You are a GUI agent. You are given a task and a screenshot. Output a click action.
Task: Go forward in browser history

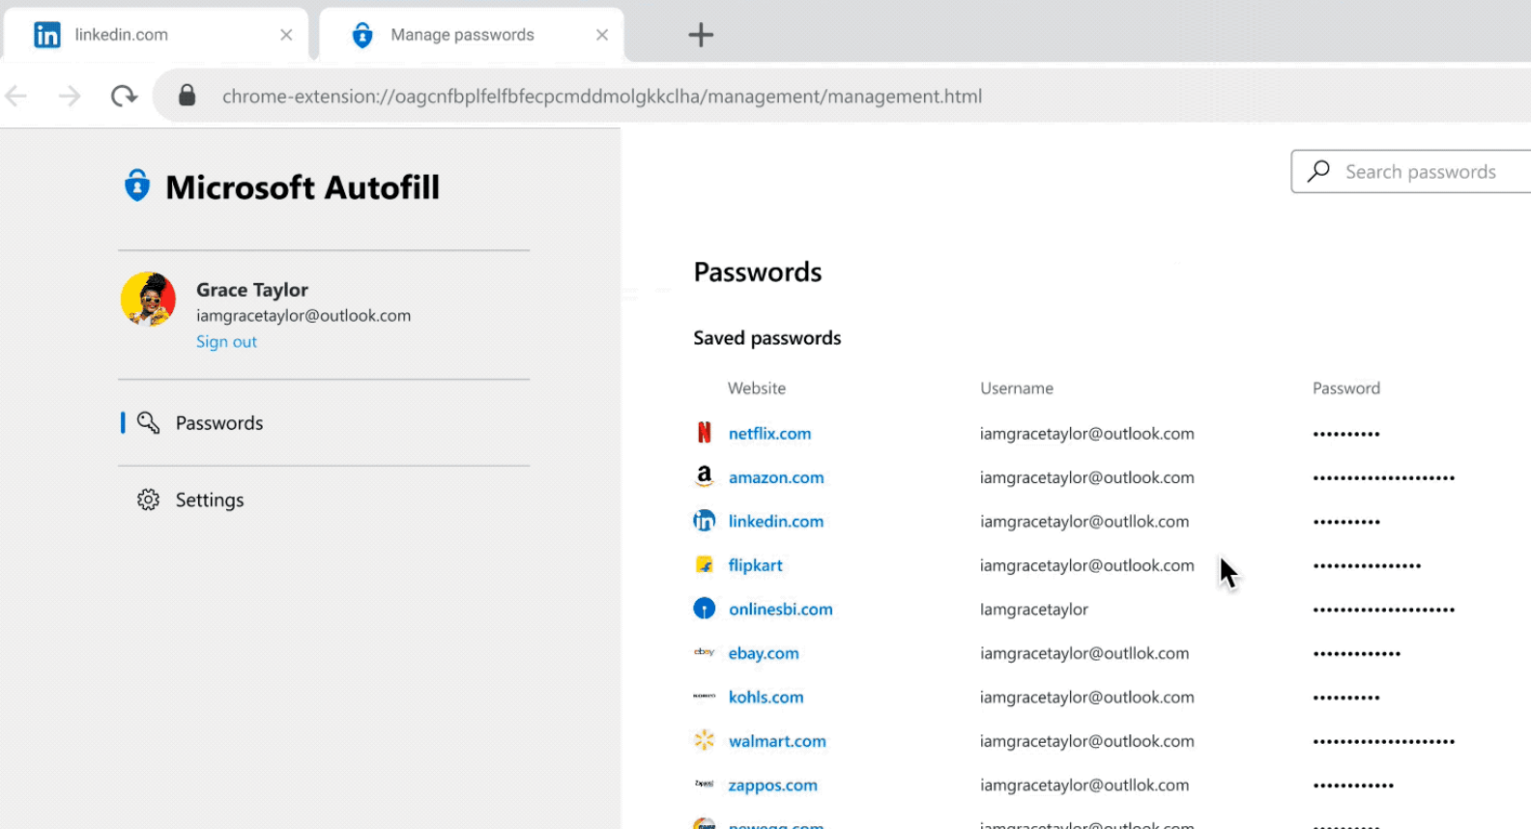70,96
